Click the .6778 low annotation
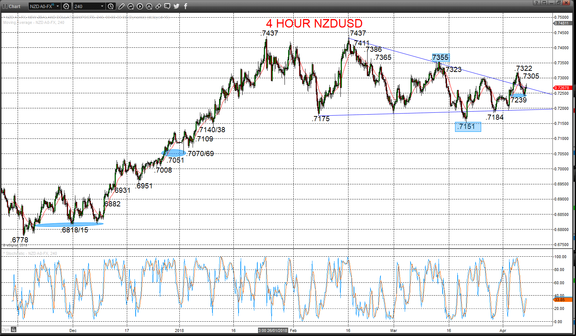This screenshot has width=576, height=336. [x=19, y=240]
